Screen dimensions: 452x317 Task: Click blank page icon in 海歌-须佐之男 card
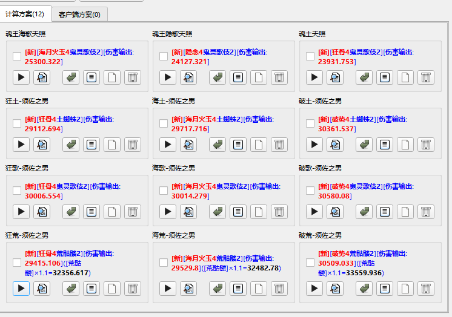[x=259, y=212]
